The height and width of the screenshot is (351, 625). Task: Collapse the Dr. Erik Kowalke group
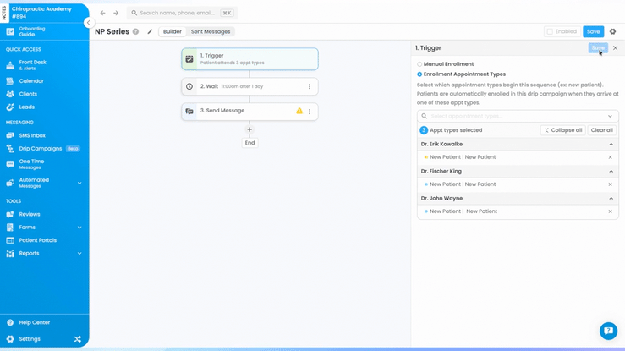tap(611, 145)
